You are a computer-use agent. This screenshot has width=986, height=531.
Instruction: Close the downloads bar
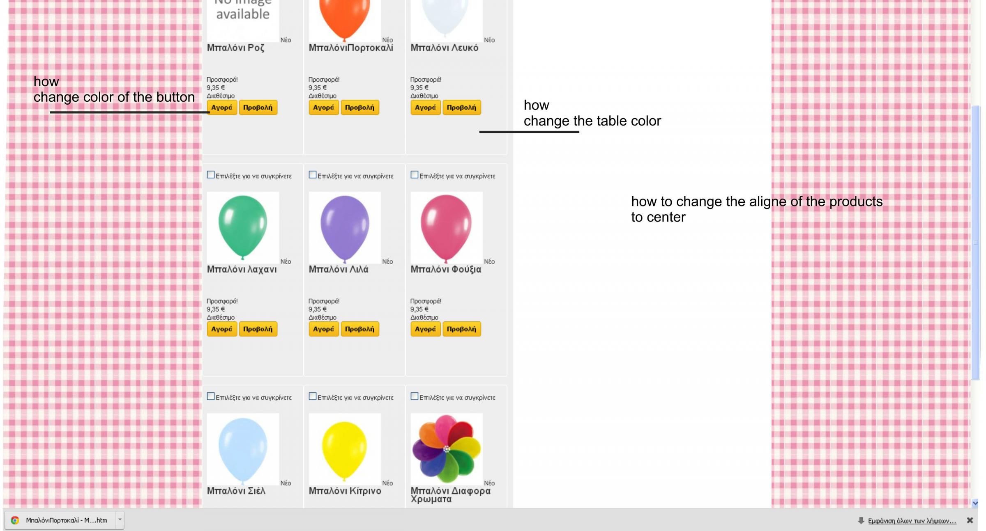click(970, 520)
